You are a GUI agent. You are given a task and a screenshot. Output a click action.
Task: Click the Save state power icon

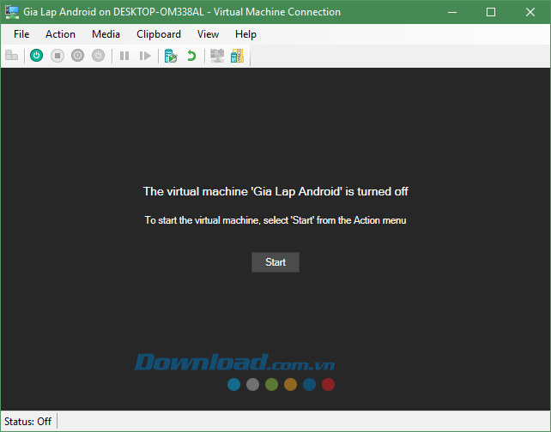point(98,56)
